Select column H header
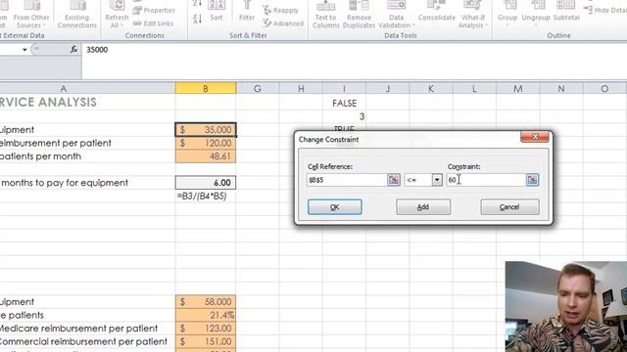The height and width of the screenshot is (352, 627). pos(301,89)
